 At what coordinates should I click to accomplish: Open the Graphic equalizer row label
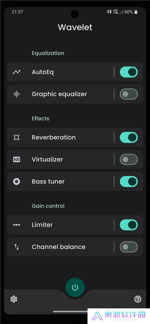click(59, 94)
